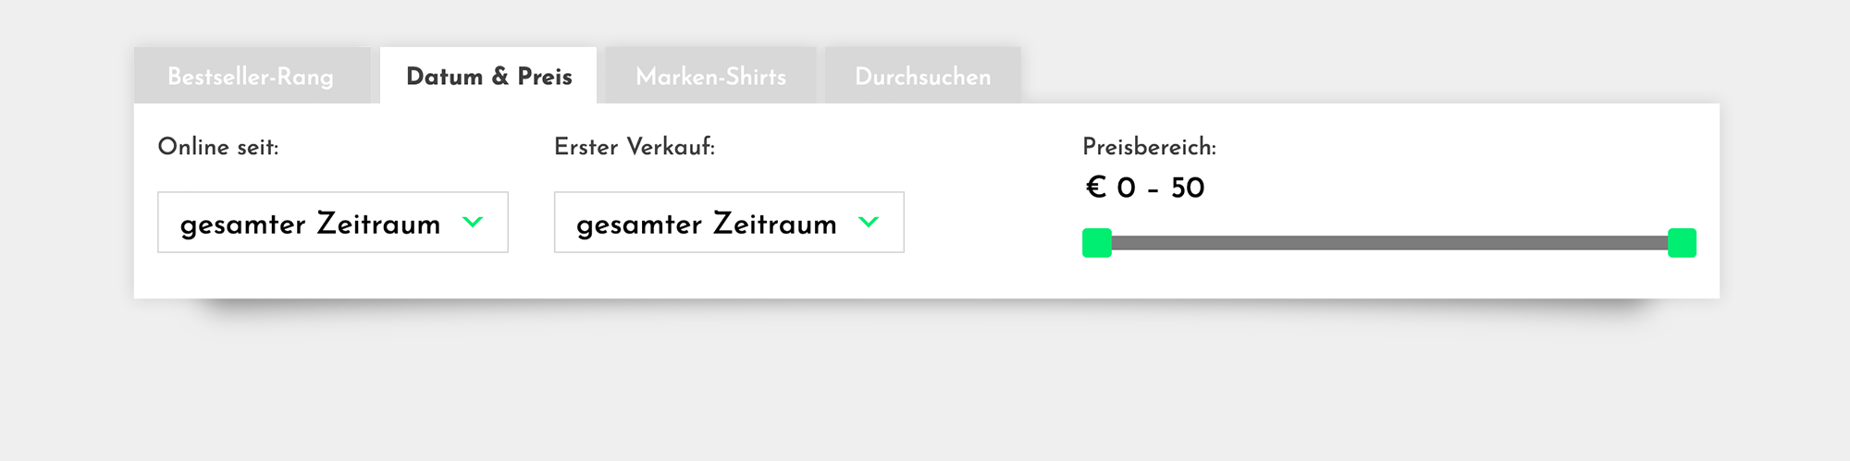Click the "Online seit:" label
The width and height of the screenshot is (1850, 461).
tap(218, 147)
